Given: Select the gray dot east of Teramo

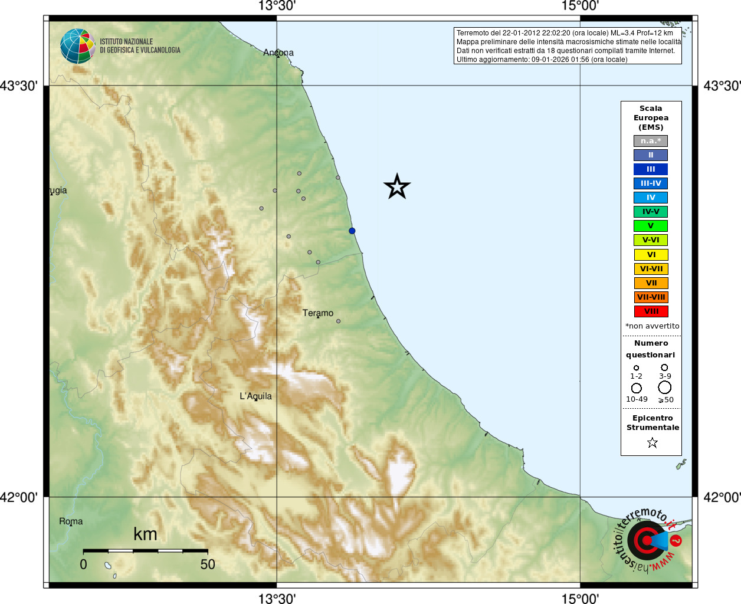Looking at the screenshot, I should click(339, 321).
